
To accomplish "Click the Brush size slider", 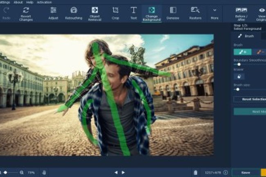I will pos(238,89).
